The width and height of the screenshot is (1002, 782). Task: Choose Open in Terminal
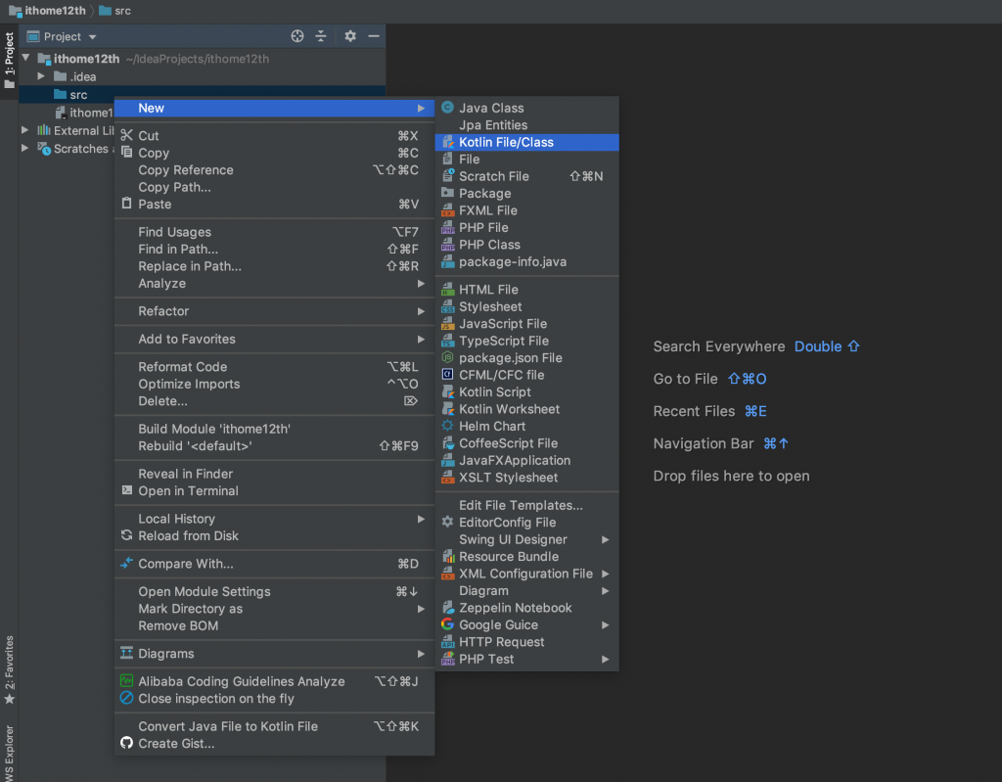coord(274,491)
